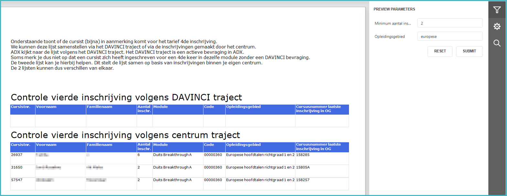Select 'Duits Breakthrough A' in row 31650
The image size is (507, 196).
pos(172,167)
